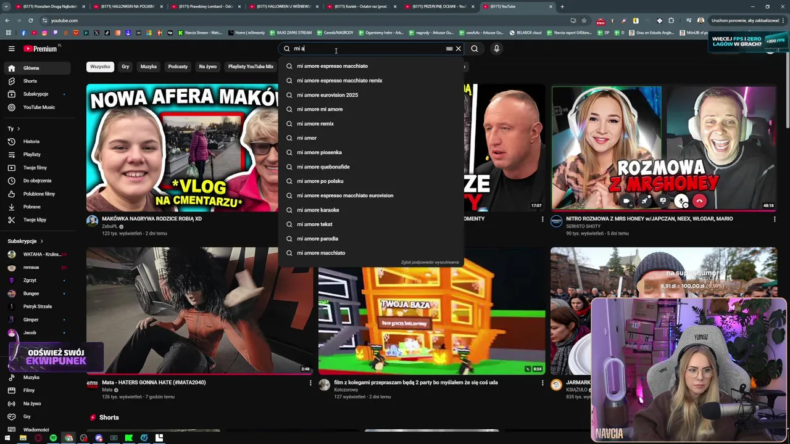Select the 'Playlisty YouTube Mix' chip

(x=251, y=67)
